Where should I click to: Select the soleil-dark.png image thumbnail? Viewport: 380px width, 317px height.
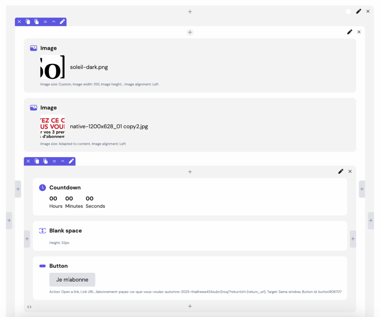[x=52, y=67]
